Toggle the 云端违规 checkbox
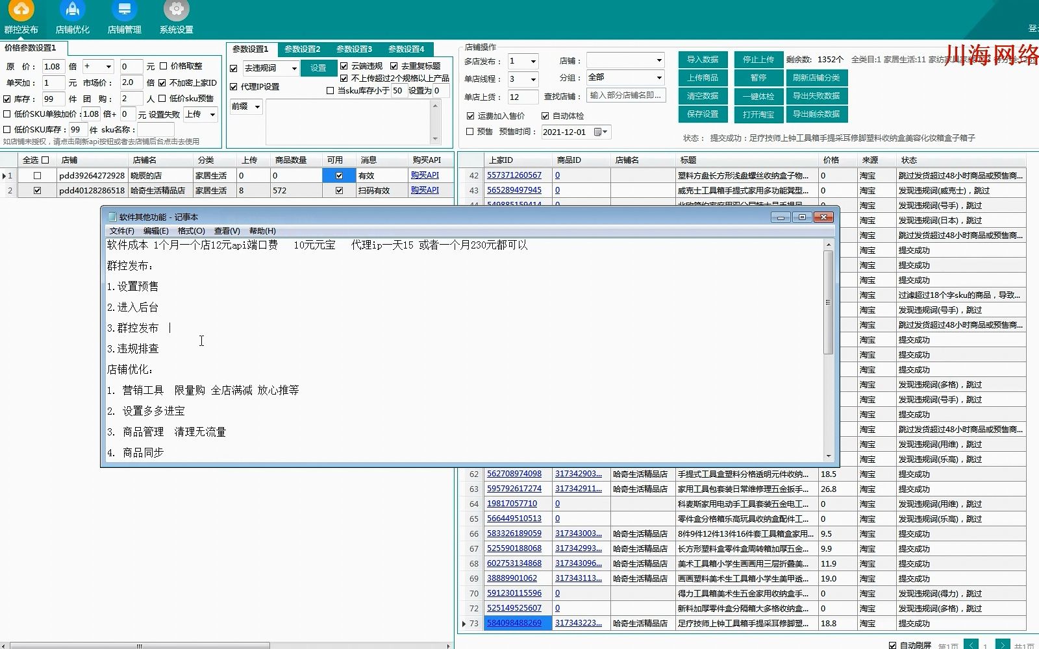Screen dimensions: 1039x649 [344, 66]
